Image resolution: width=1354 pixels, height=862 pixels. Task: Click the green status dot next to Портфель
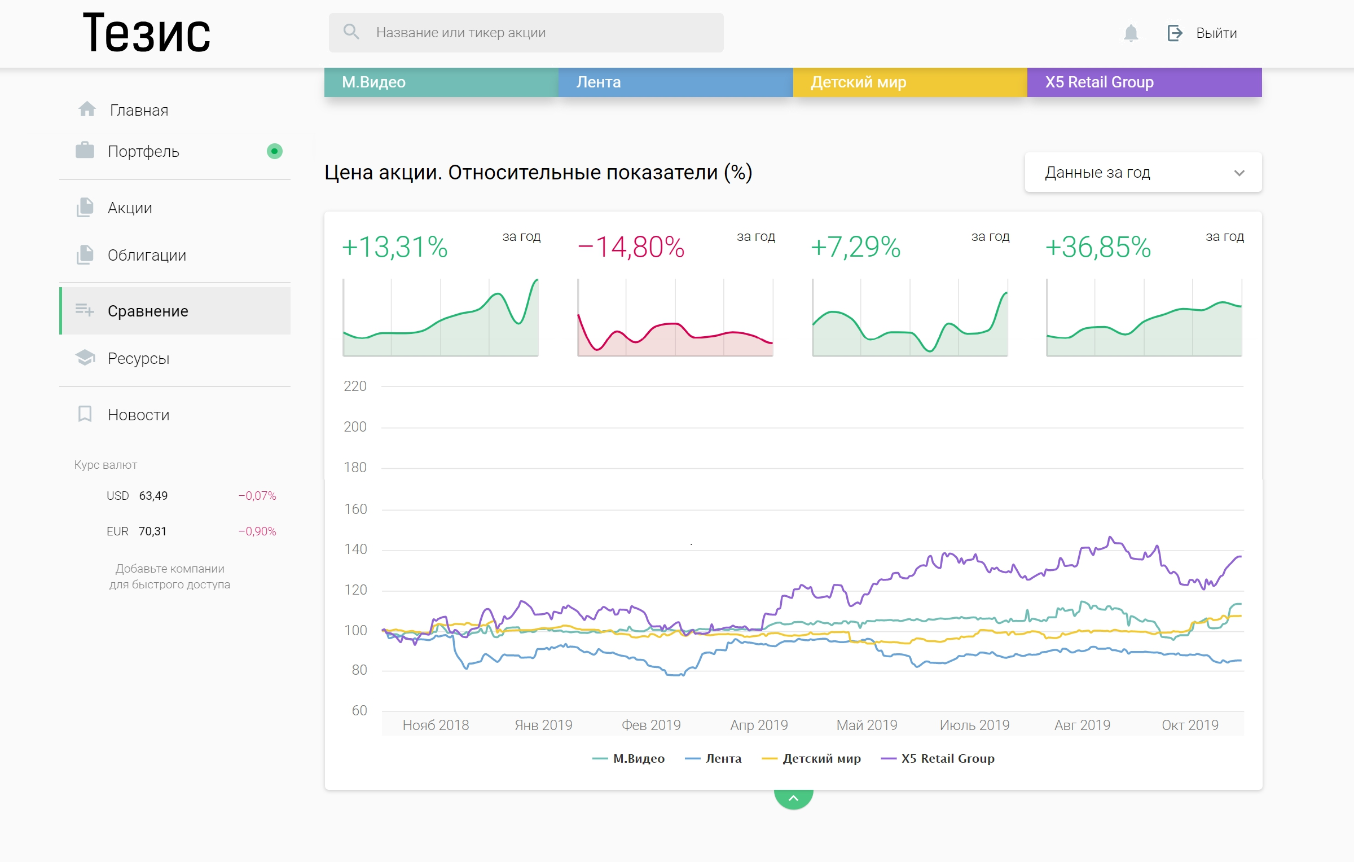coord(274,151)
